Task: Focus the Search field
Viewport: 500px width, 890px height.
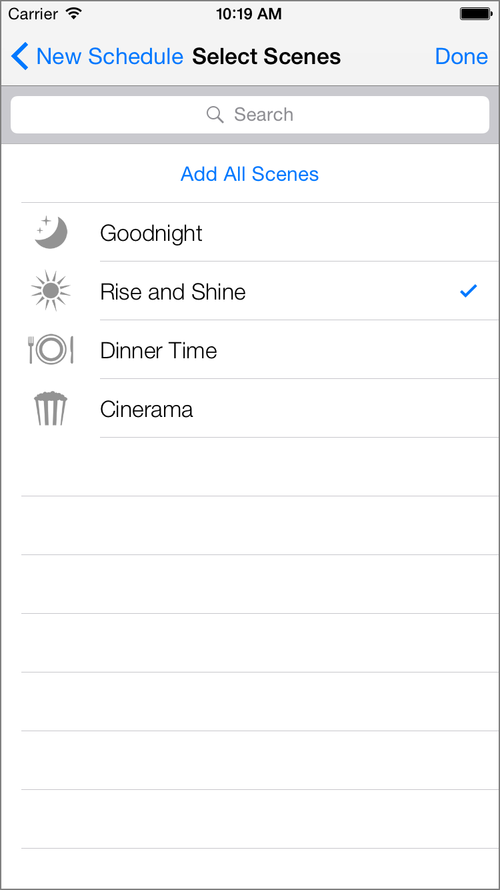Action: point(250,115)
